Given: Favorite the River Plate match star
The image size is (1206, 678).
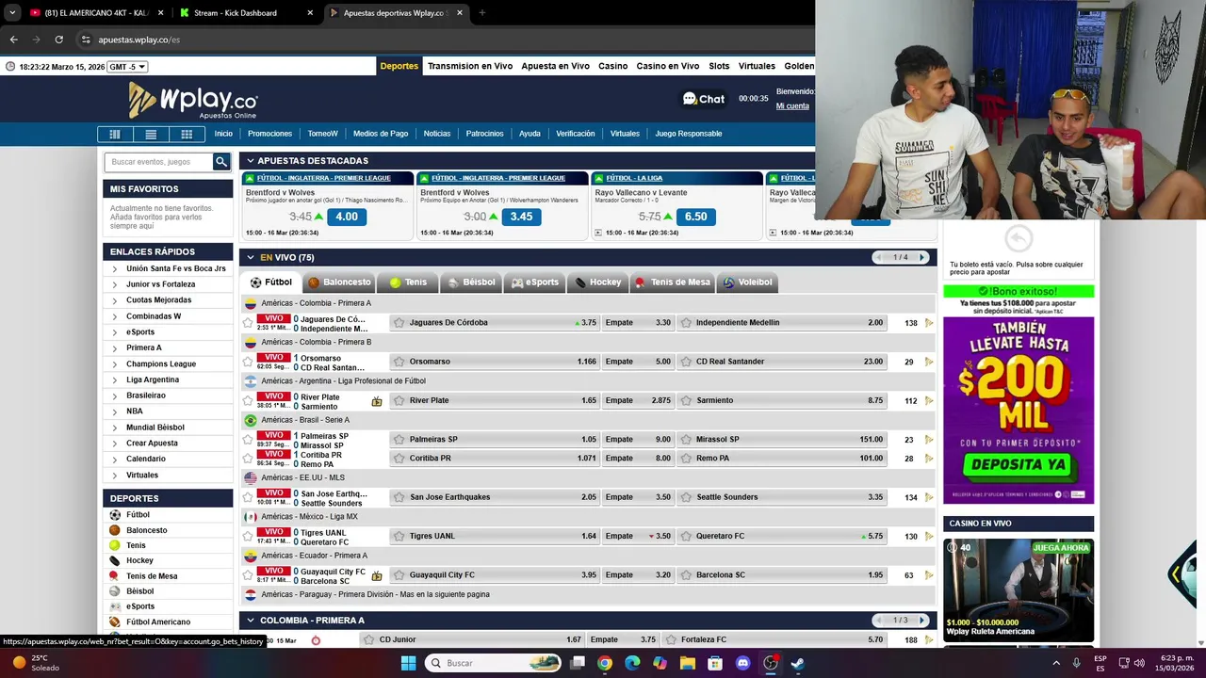Looking at the screenshot, I should tap(248, 401).
